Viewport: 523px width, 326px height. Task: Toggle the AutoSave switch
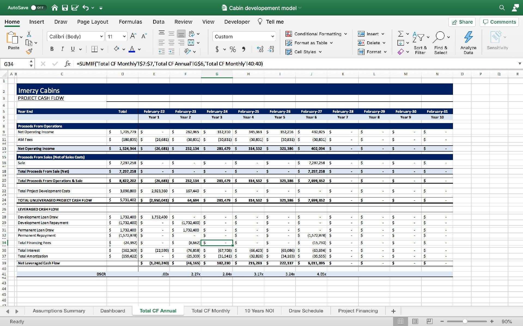point(38,8)
